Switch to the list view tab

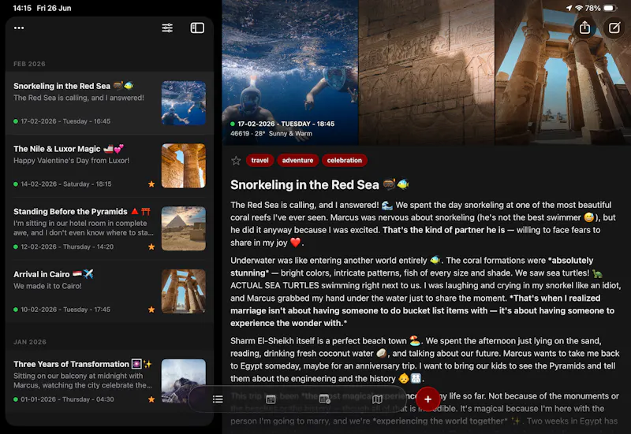click(x=218, y=399)
